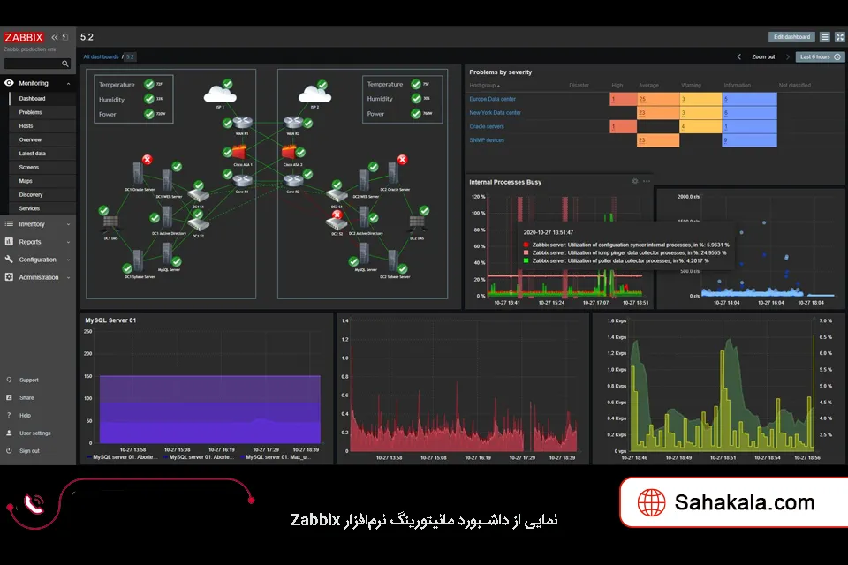Click the Reports chart icon
The height and width of the screenshot is (565, 848).
(x=9, y=242)
